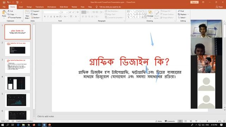Select the oval shape in shapes gallery
Viewport: 226px width, 127px height.
(140, 11)
